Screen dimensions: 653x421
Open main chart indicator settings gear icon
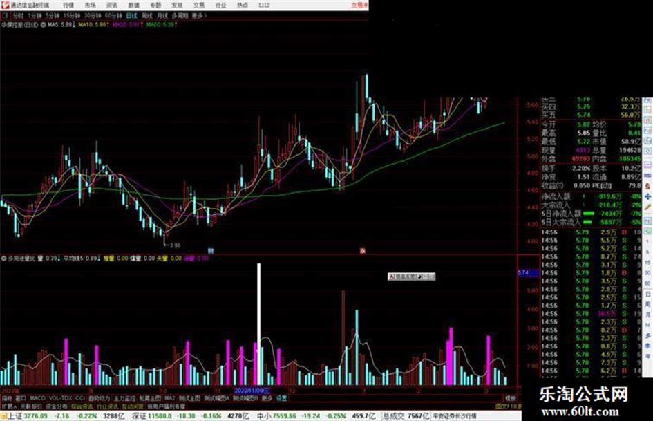43,25
